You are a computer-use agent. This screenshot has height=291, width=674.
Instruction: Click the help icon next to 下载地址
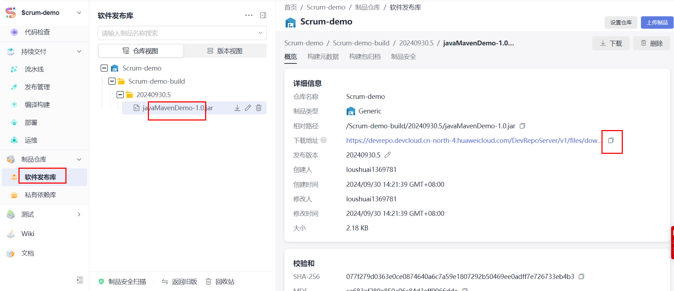(323, 140)
